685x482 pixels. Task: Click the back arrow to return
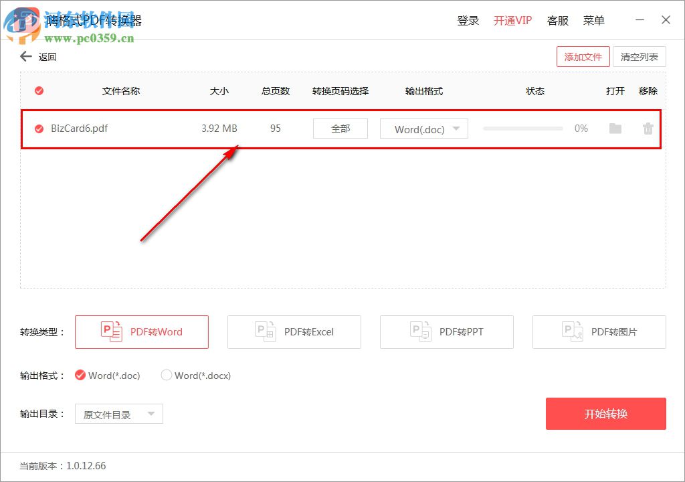click(x=25, y=56)
